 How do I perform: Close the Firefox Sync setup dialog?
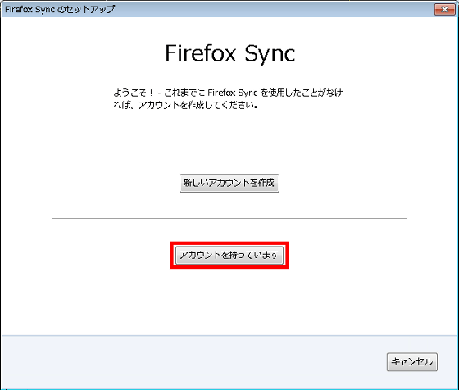pyautogui.click(x=444, y=9)
